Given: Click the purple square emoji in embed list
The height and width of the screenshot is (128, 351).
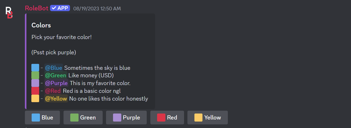Looking at the screenshot, I should coord(35,83).
